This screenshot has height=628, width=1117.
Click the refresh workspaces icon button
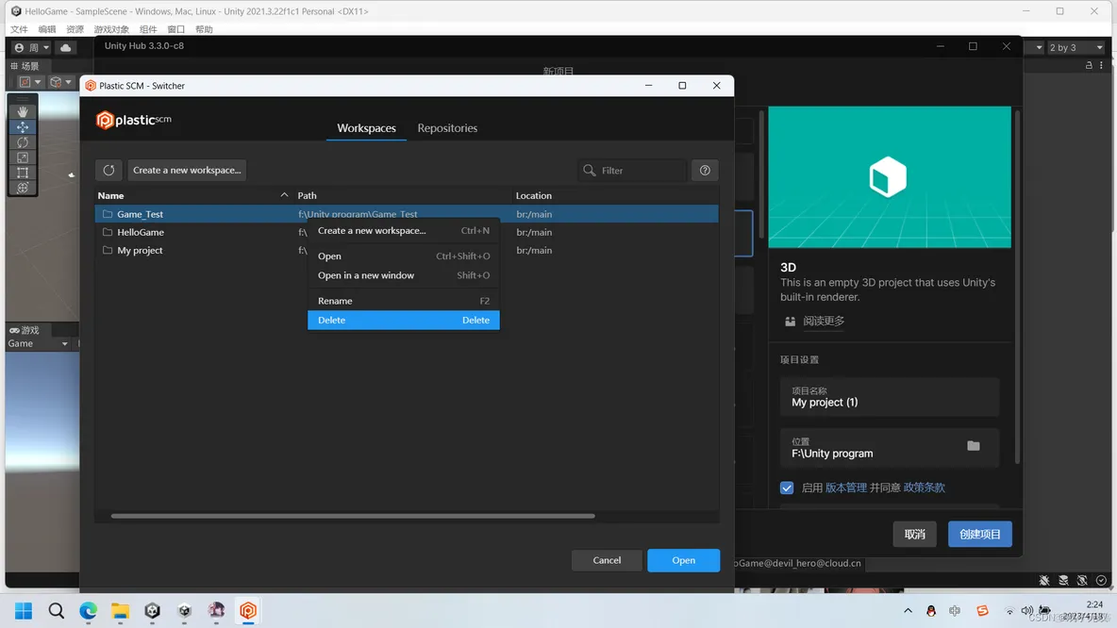(108, 170)
